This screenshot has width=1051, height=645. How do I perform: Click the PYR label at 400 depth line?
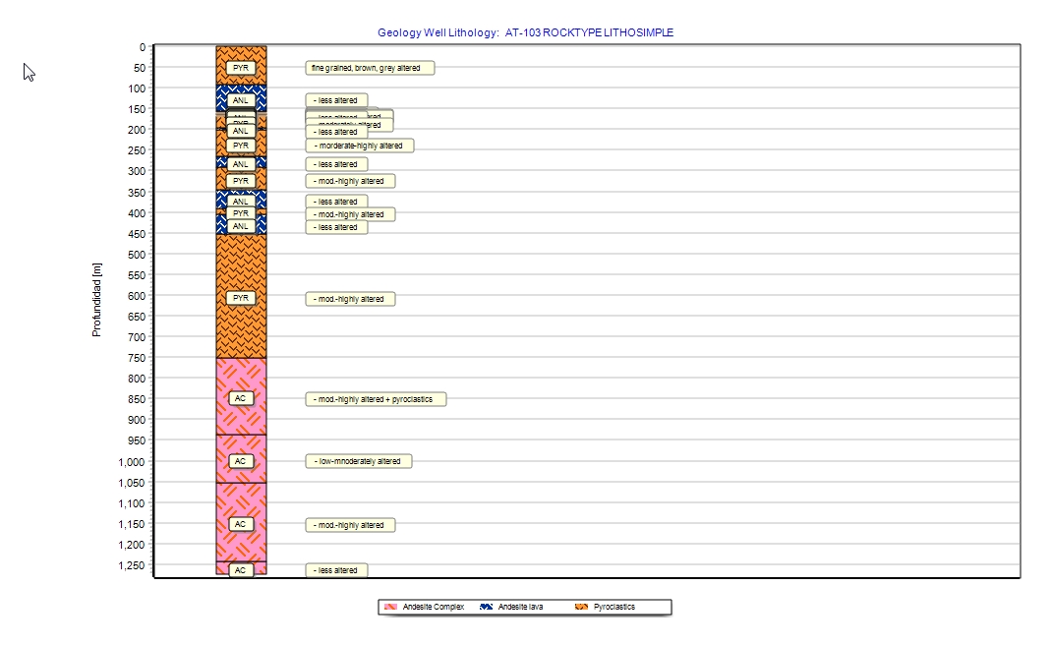coord(241,213)
